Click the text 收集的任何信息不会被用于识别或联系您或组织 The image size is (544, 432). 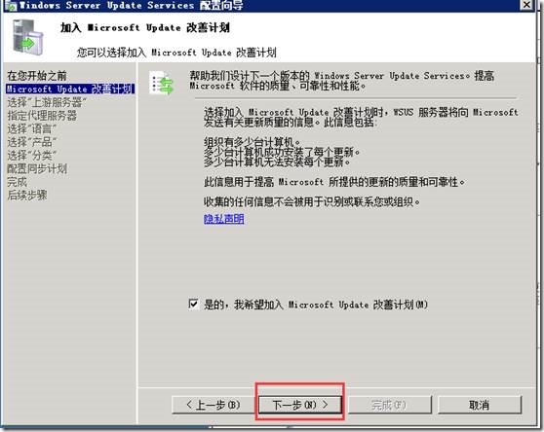point(312,201)
